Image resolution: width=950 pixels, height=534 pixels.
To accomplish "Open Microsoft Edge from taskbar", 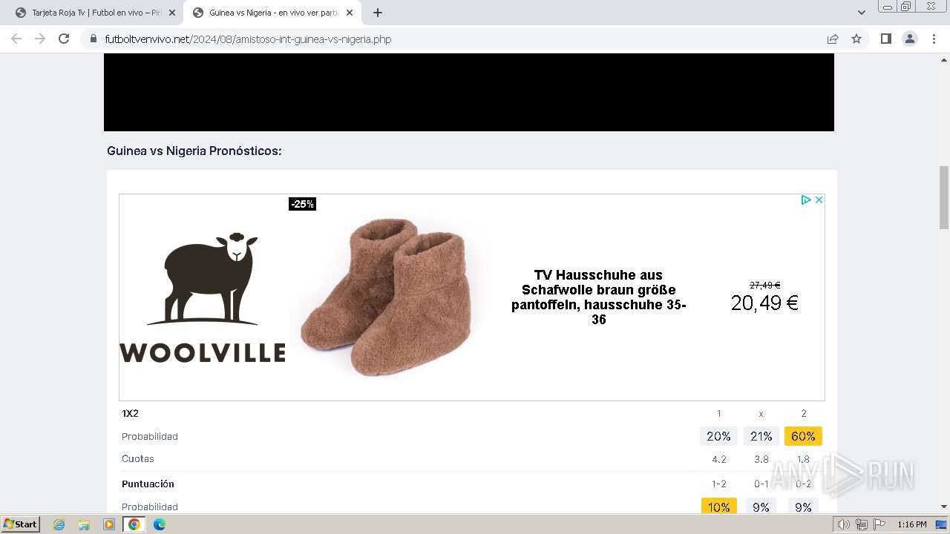I will point(159,524).
